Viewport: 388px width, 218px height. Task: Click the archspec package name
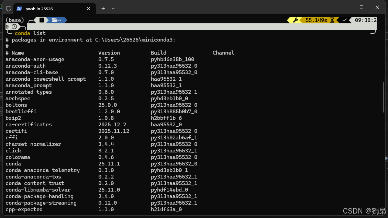[x=18, y=99]
